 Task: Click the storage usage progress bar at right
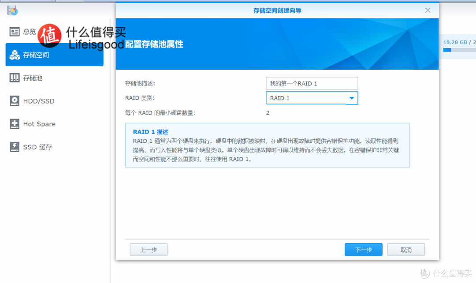459,50
